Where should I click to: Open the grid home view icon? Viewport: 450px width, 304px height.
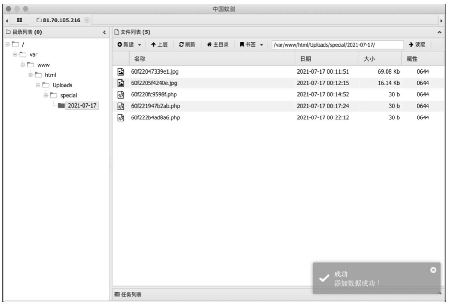20,20
